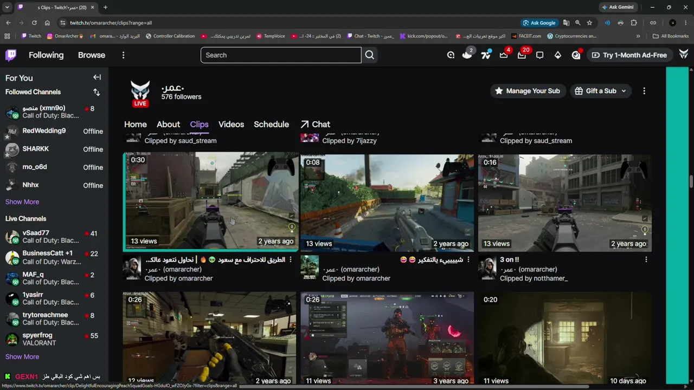The width and height of the screenshot is (694, 390).
Task: Open the vSaad77 live channel
Action: point(54,237)
